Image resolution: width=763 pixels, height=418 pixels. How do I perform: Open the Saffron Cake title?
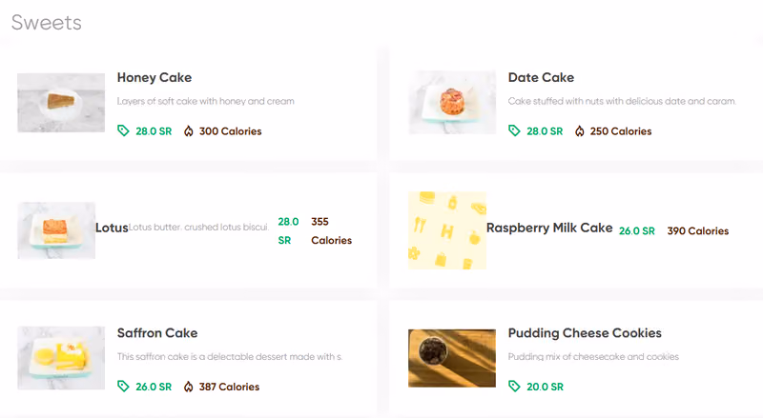click(x=157, y=333)
